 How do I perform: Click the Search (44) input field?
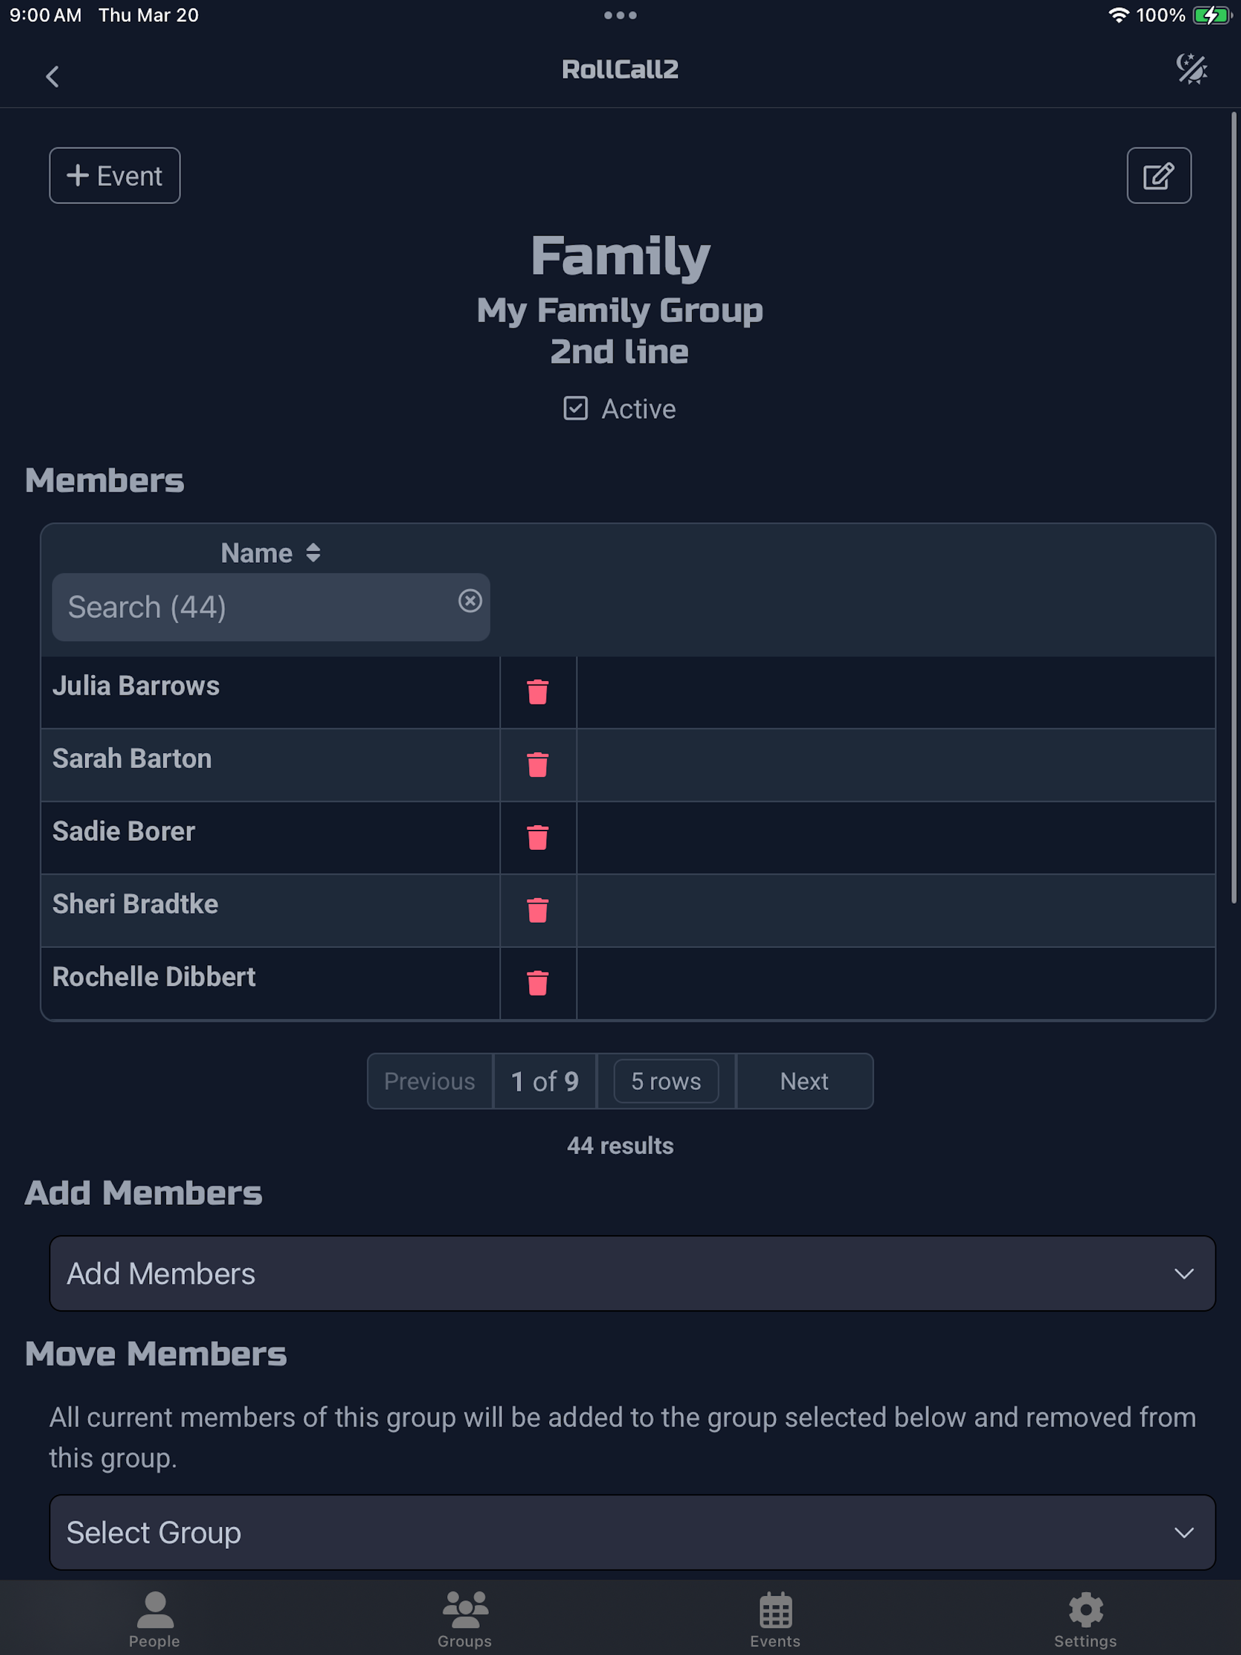[x=270, y=607]
